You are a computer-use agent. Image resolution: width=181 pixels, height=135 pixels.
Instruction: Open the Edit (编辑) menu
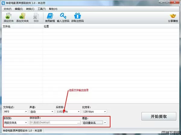19,9
